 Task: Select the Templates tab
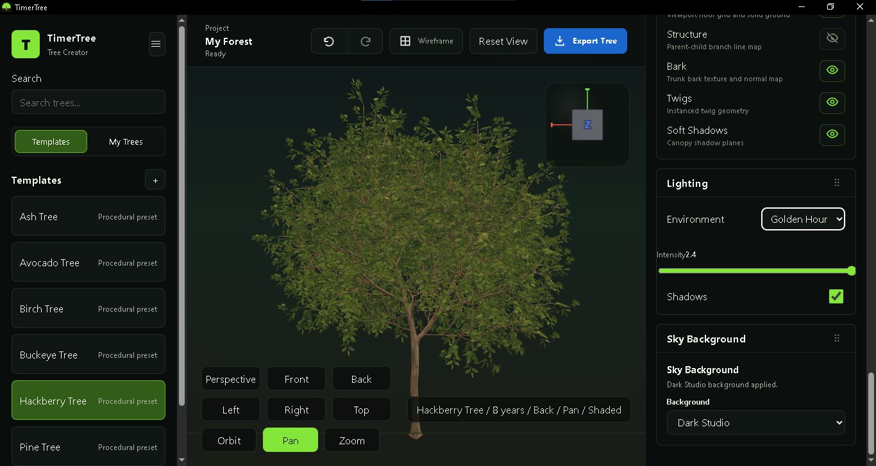[x=51, y=141]
